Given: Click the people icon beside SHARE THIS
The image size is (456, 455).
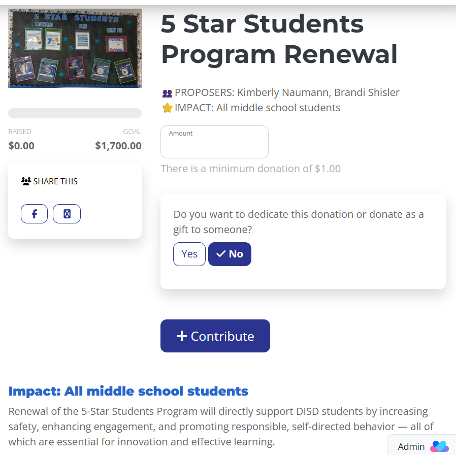Looking at the screenshot, I should (x=26, y=181).
